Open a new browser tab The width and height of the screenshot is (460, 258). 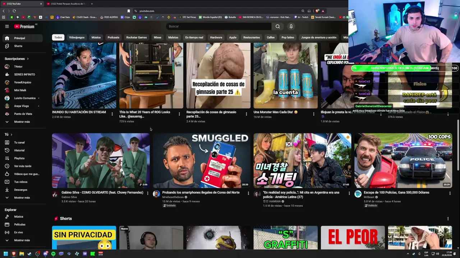pos(92,4)
